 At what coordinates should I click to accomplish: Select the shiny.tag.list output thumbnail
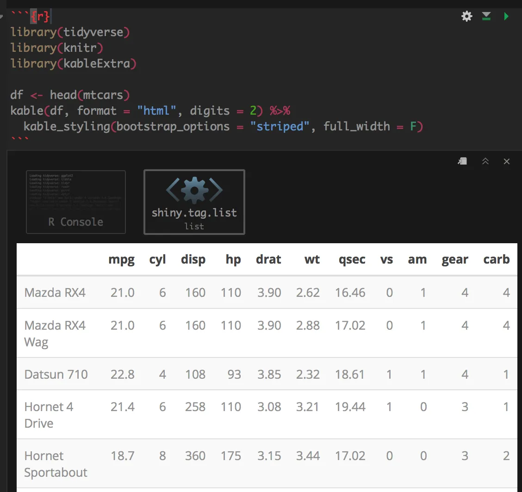194,202
